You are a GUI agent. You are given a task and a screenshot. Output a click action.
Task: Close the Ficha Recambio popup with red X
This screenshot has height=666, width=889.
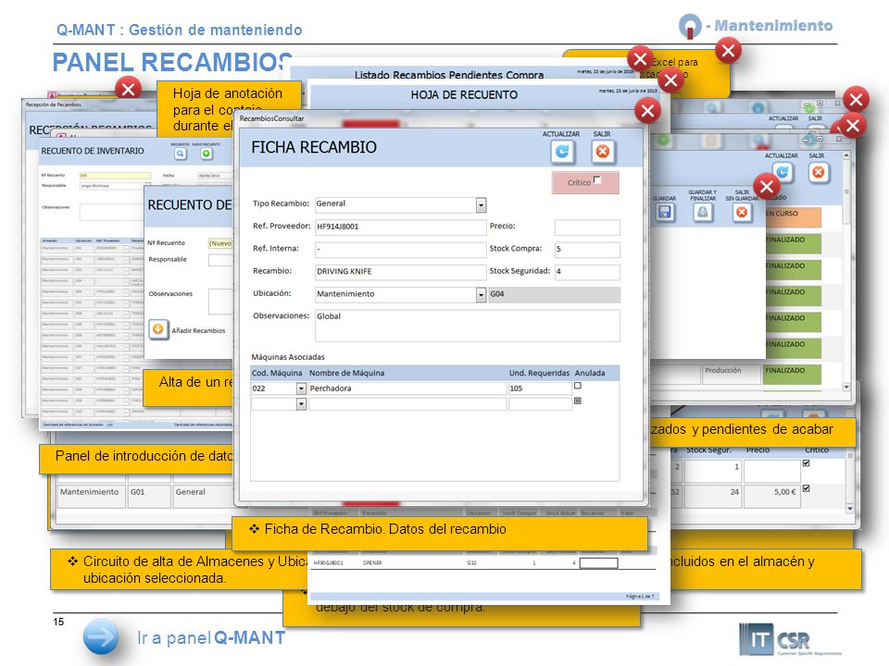pos(648,111)
